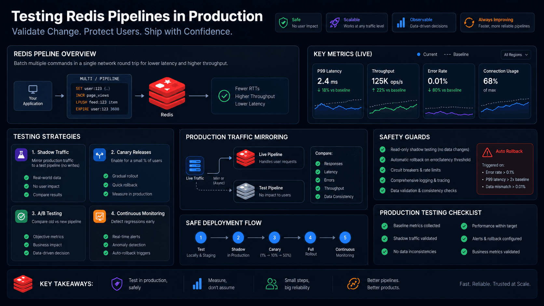Click the Gradual rollout check
The height and width of the screenshot is (306, 544).
pyautogui.click(x=106, y=176)
